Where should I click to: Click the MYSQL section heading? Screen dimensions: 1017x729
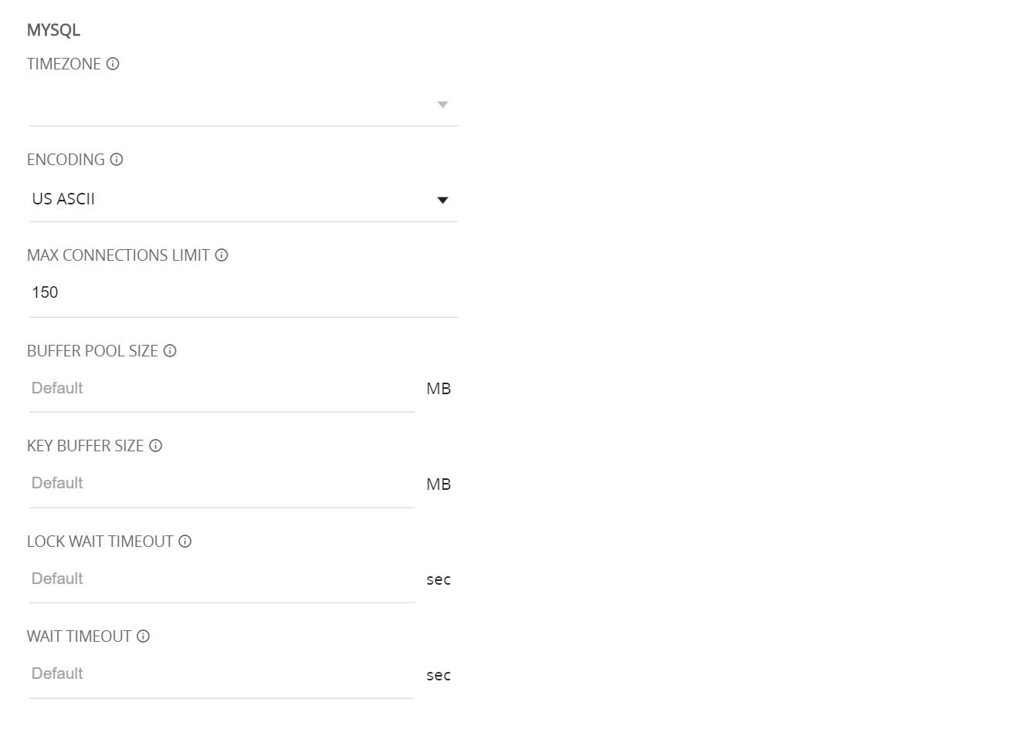tap(53, 30)
